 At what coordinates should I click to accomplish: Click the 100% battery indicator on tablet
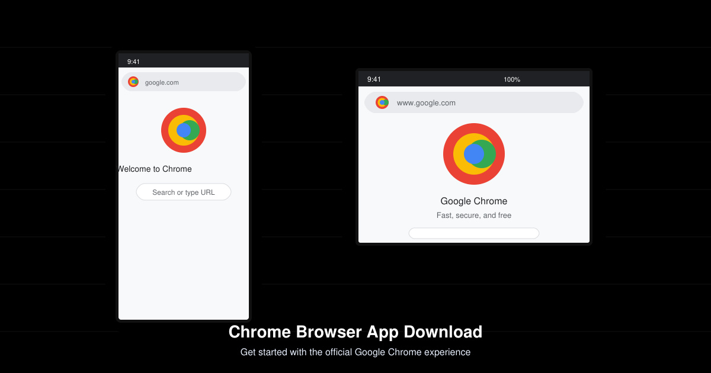(x=512, y=79)
